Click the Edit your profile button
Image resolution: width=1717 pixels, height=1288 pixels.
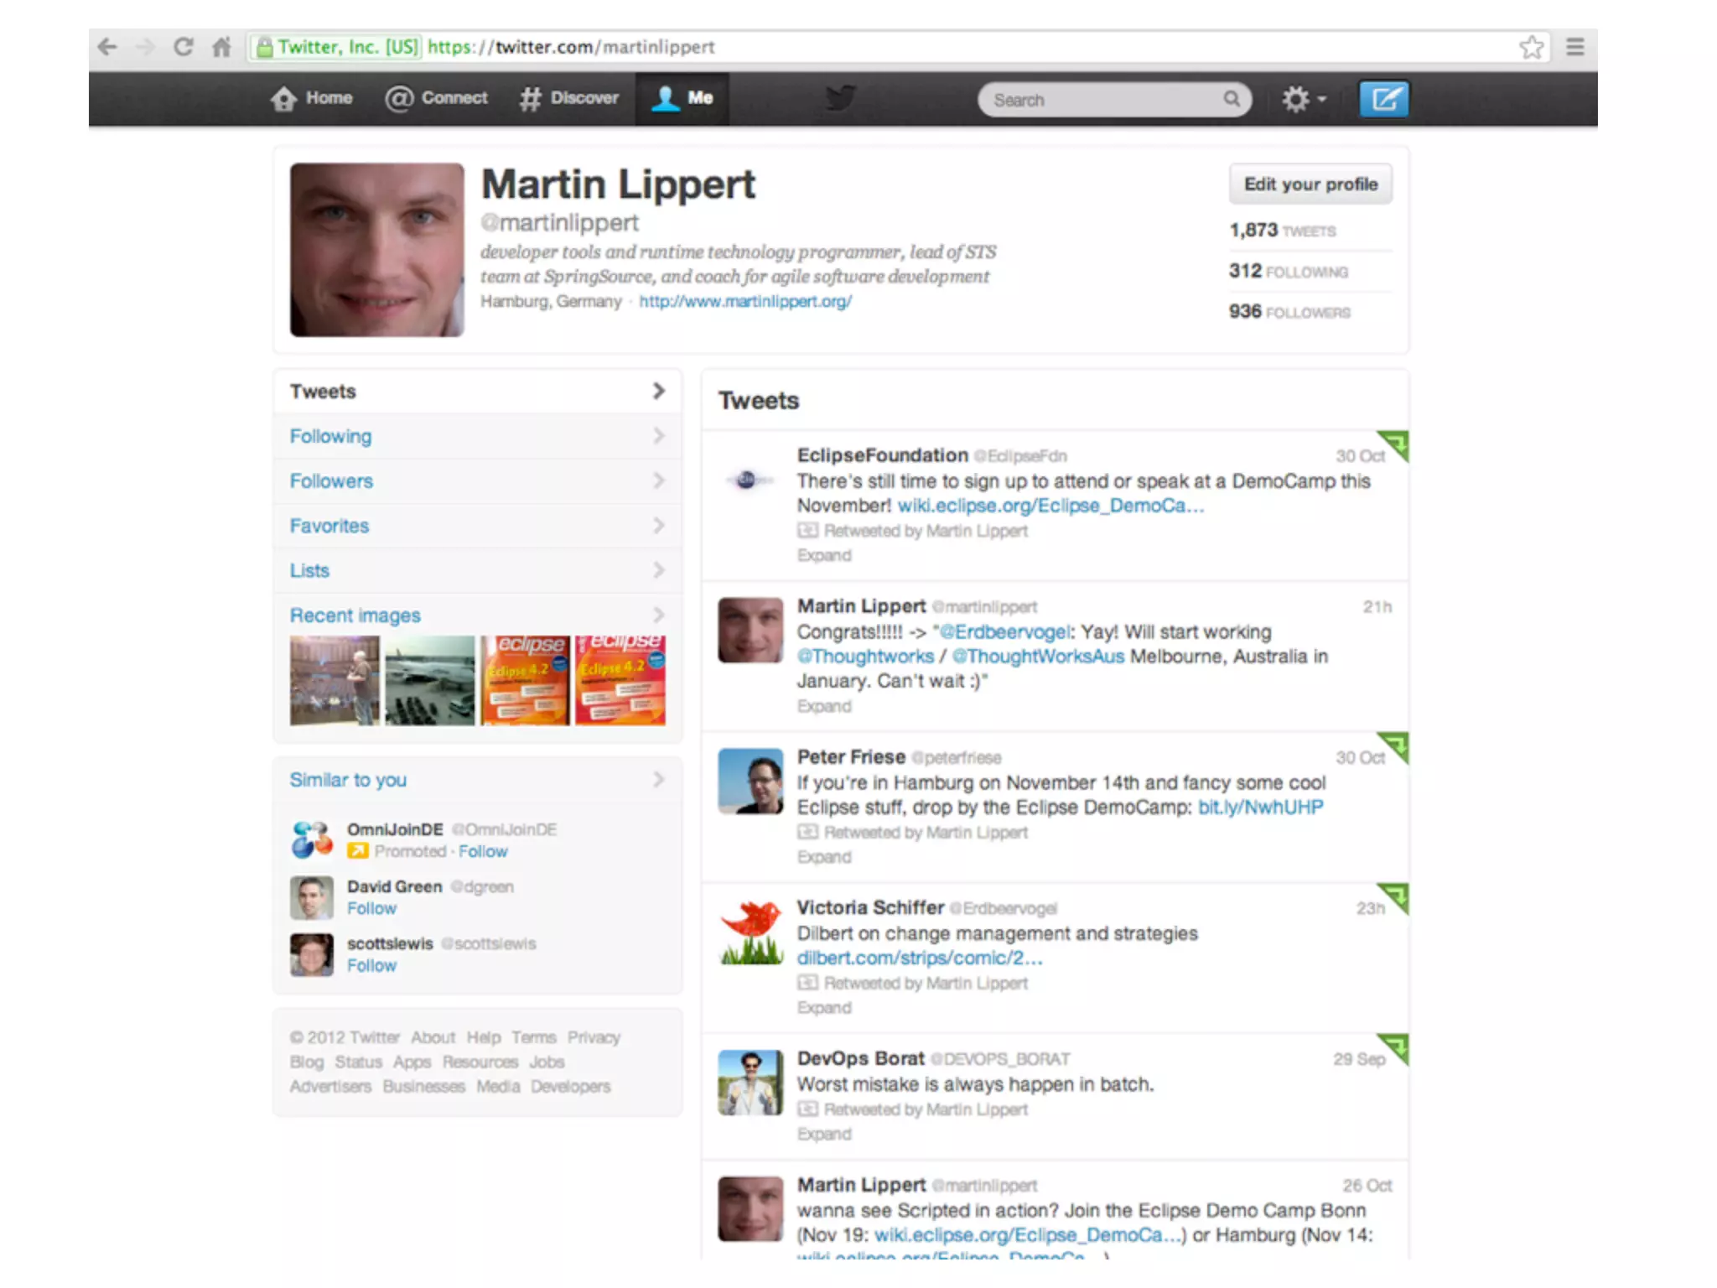click(x=1310, y=184)
